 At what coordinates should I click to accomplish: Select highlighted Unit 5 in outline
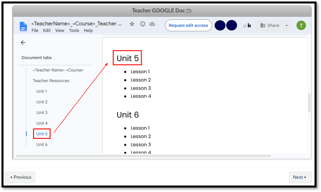(42, 134)
